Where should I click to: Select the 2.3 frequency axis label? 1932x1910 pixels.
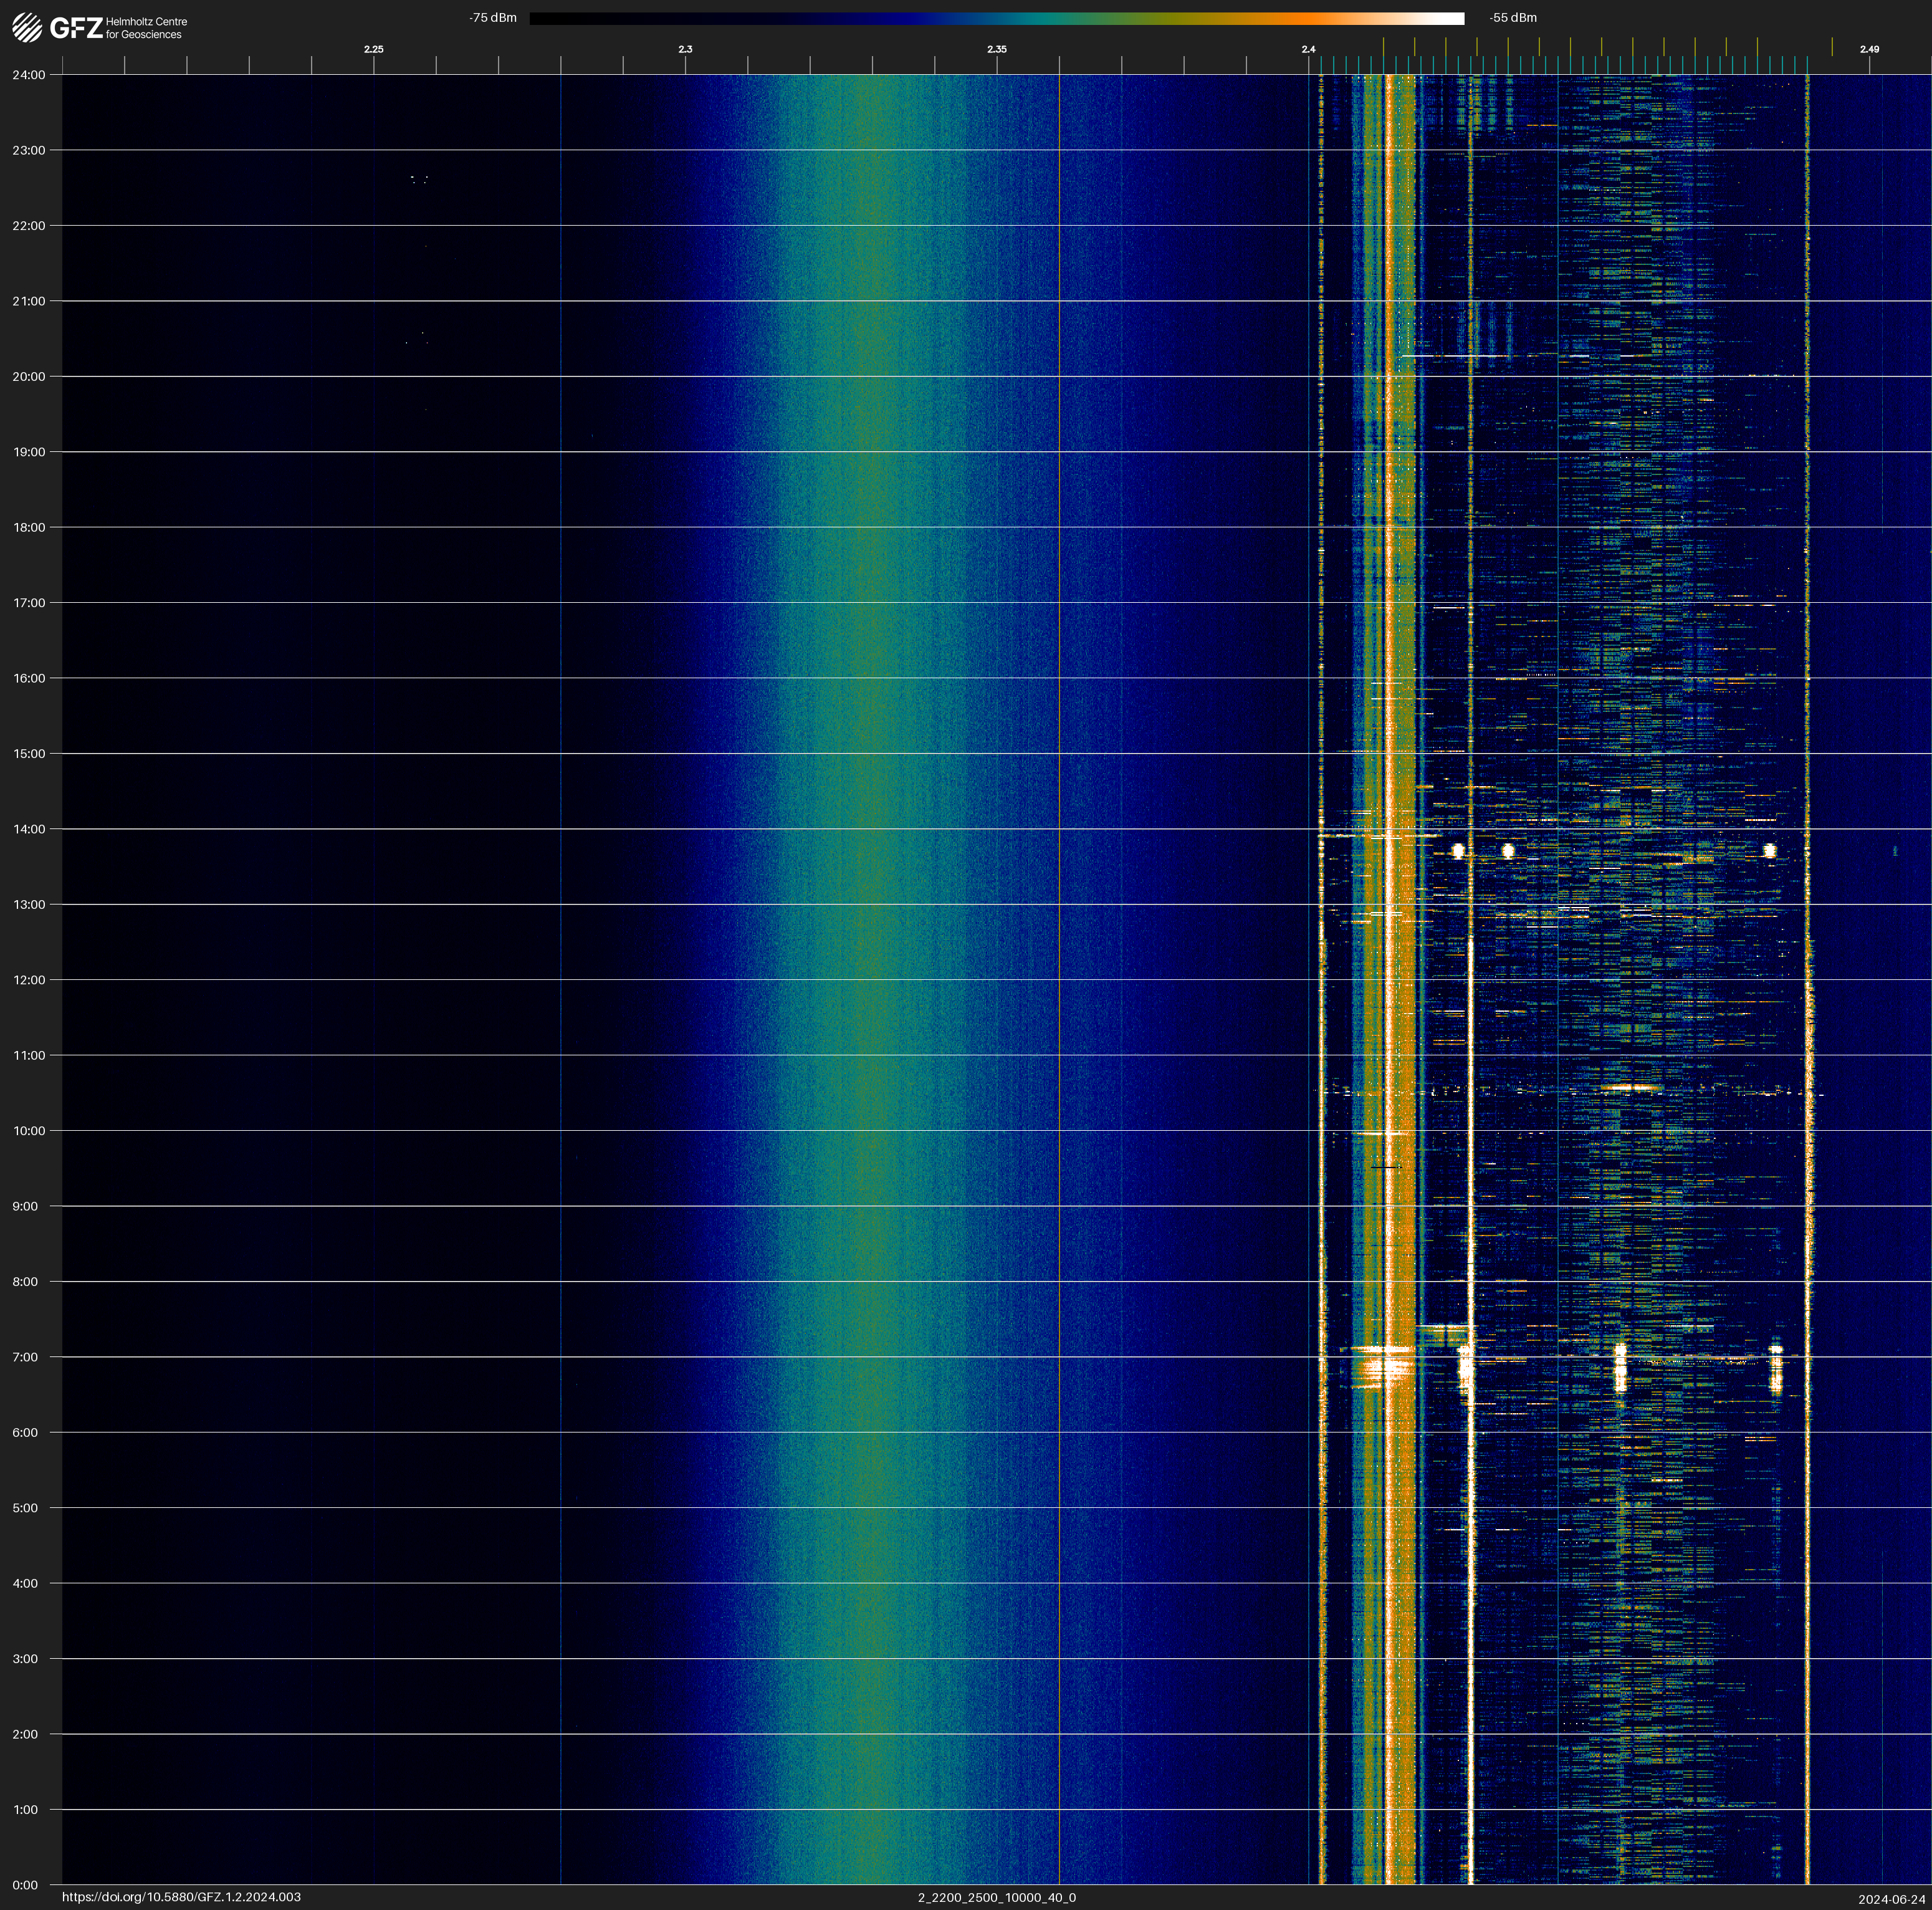point(685,49)
